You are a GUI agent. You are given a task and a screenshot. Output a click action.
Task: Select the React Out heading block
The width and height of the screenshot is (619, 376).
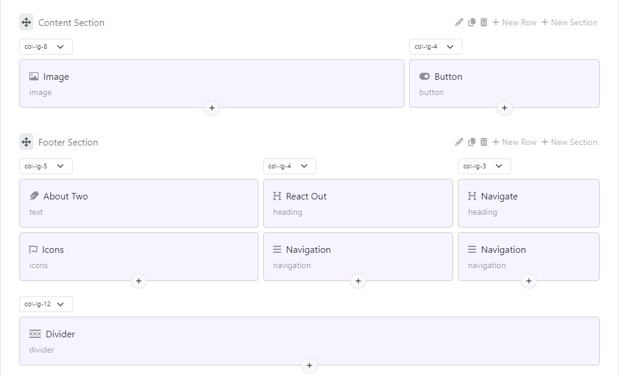click(x=358, y=204)
